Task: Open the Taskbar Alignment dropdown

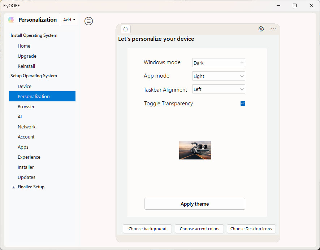Action: click(x=219, y=89)
